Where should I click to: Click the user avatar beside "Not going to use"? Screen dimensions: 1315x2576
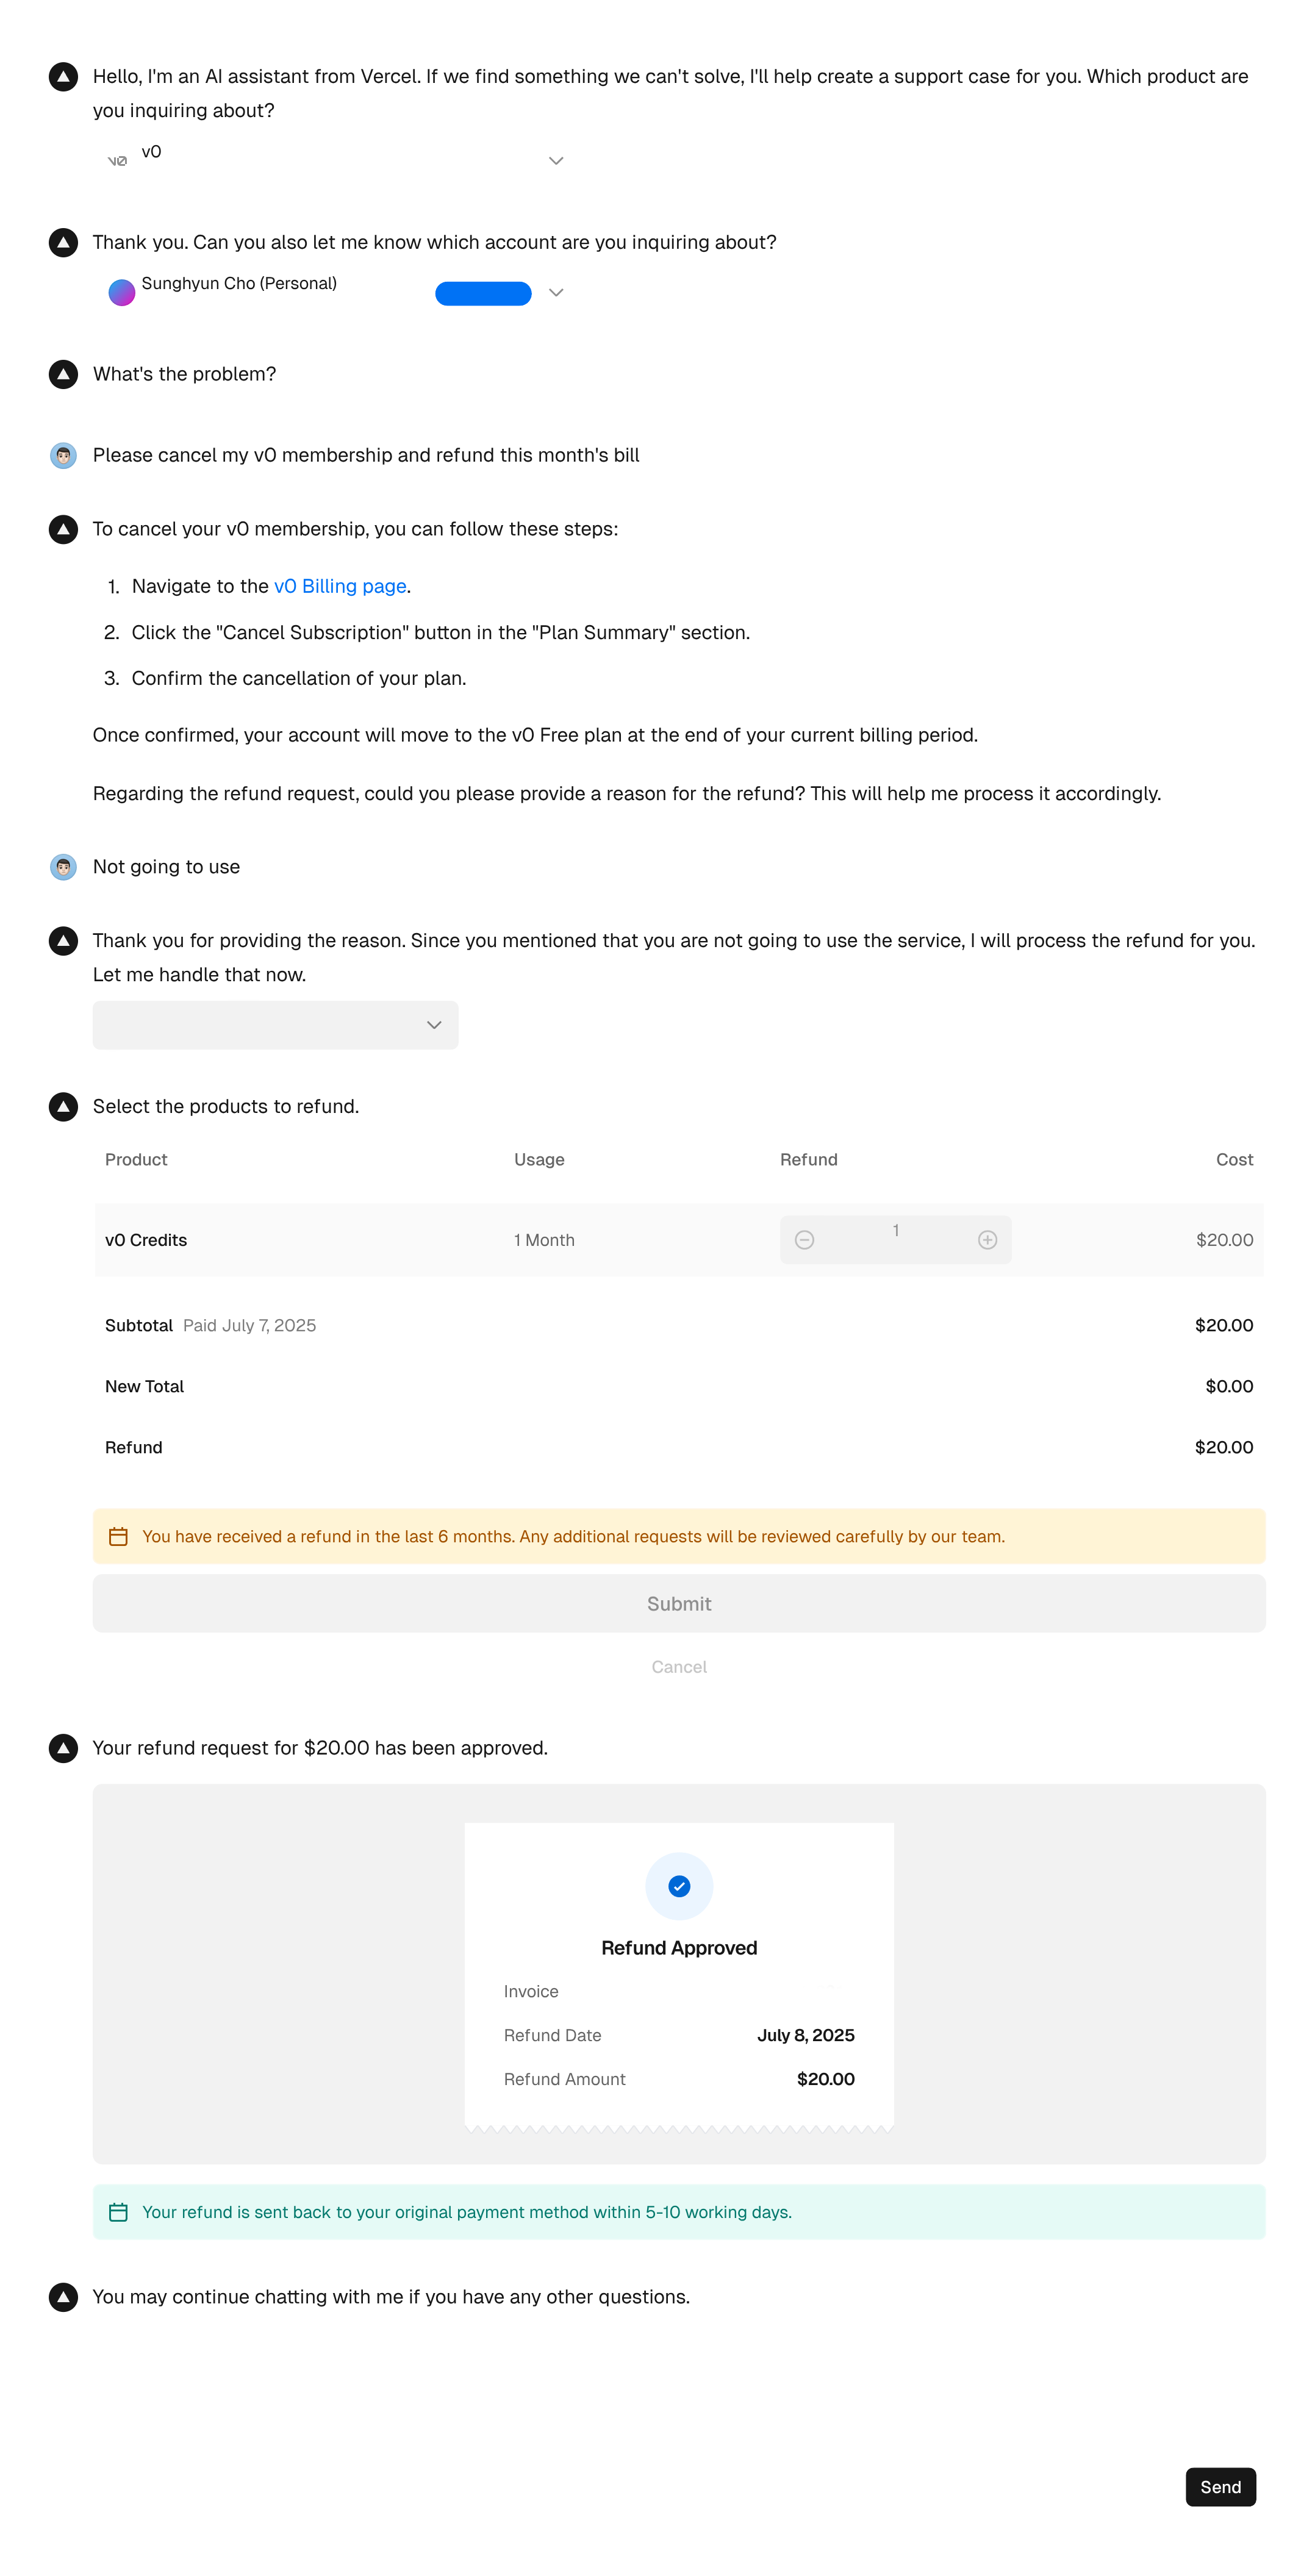pos(63,867)
